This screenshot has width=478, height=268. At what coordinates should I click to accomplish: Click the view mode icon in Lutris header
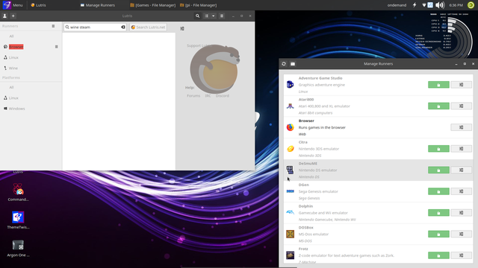point(206,16)
